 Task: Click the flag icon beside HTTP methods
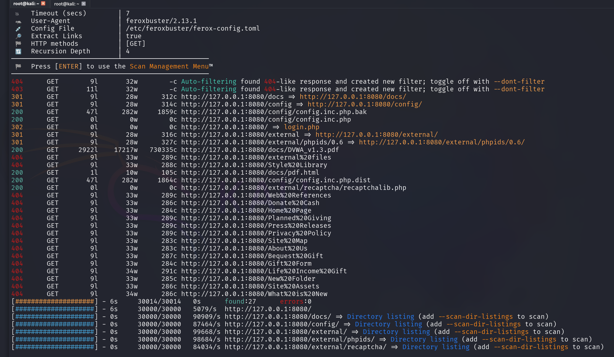click(x=18, y=44)
